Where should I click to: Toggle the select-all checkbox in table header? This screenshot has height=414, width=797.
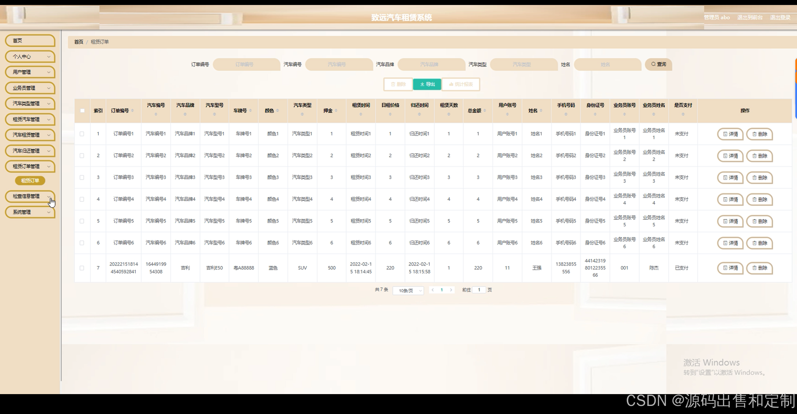click(83, 111)
